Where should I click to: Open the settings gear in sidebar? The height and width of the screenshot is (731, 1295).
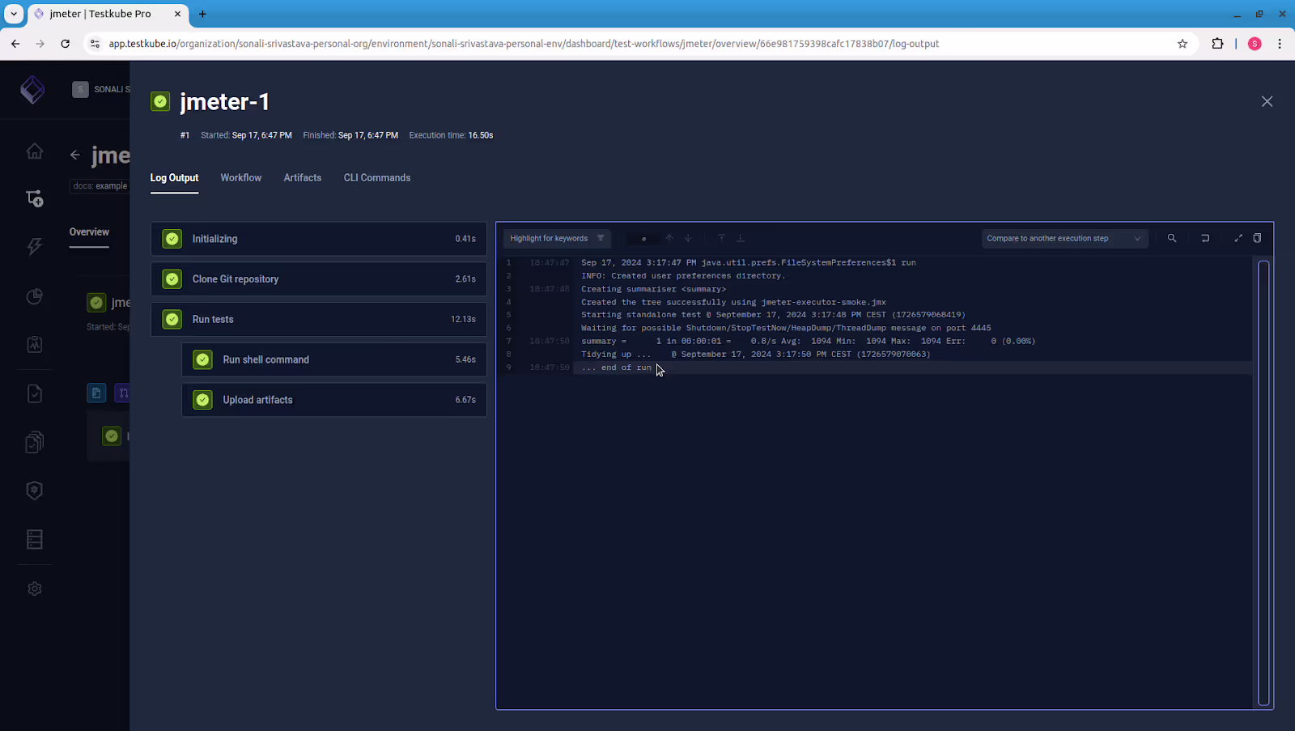(x=34, y=589)
